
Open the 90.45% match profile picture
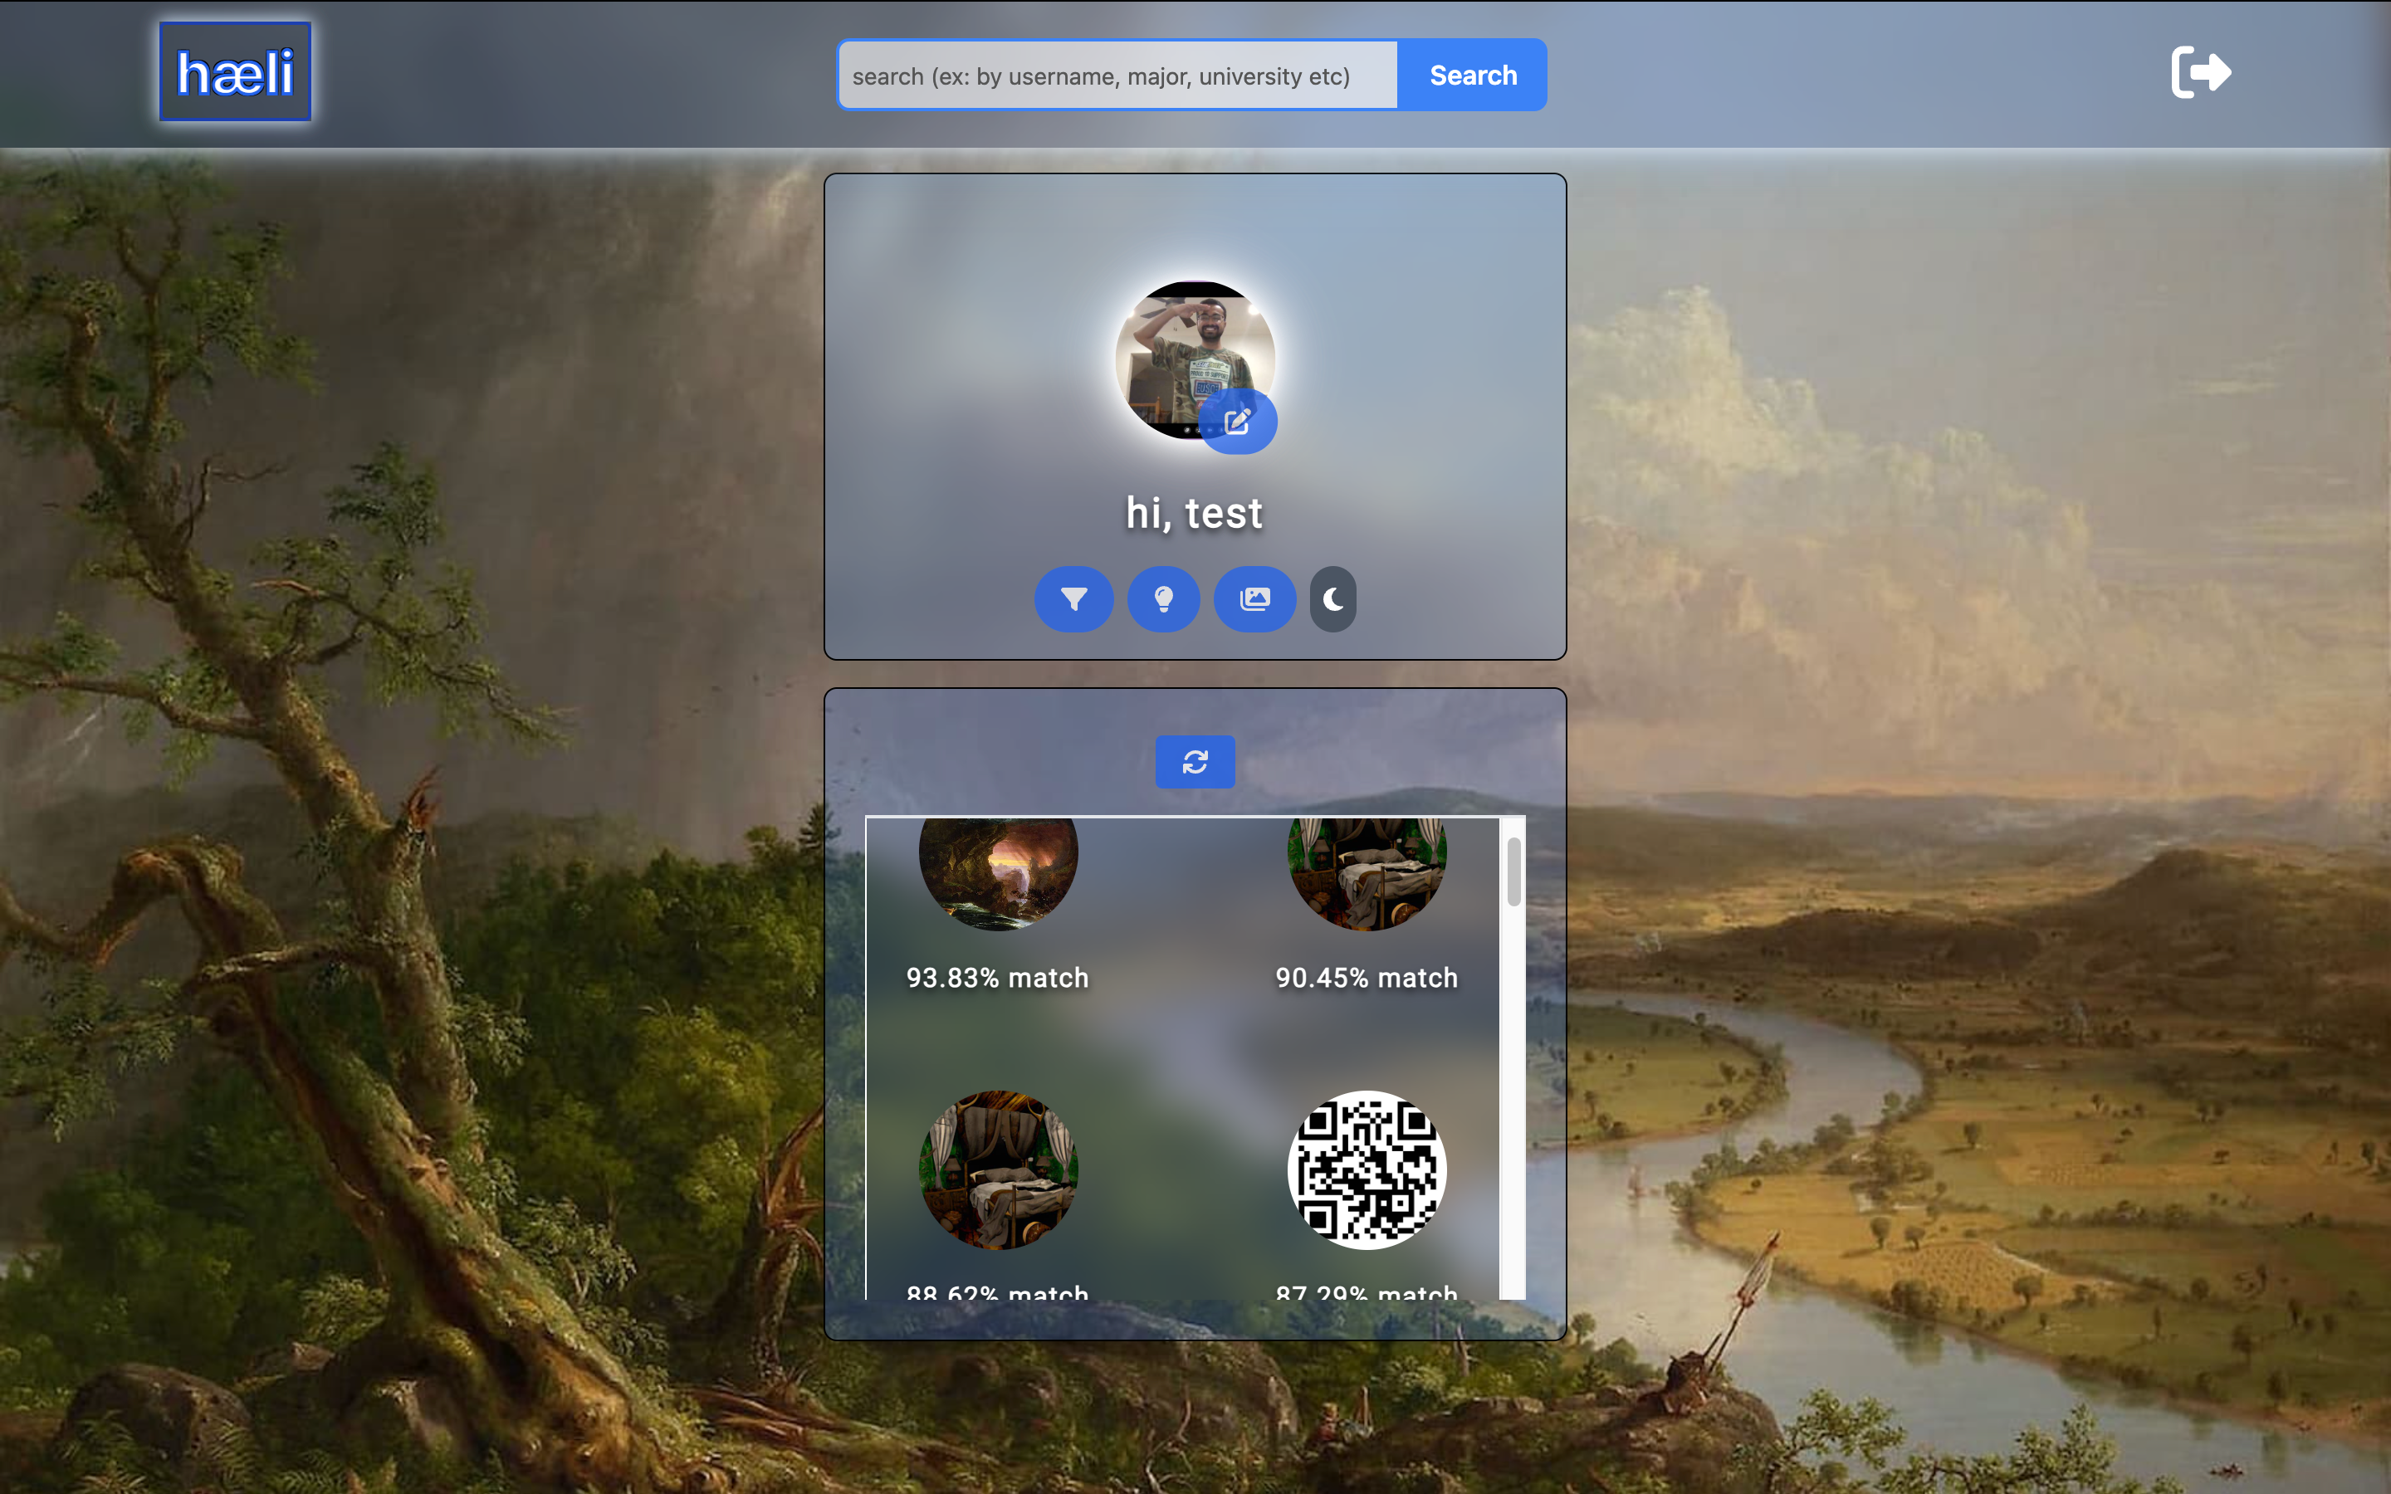pos(1367,873)
